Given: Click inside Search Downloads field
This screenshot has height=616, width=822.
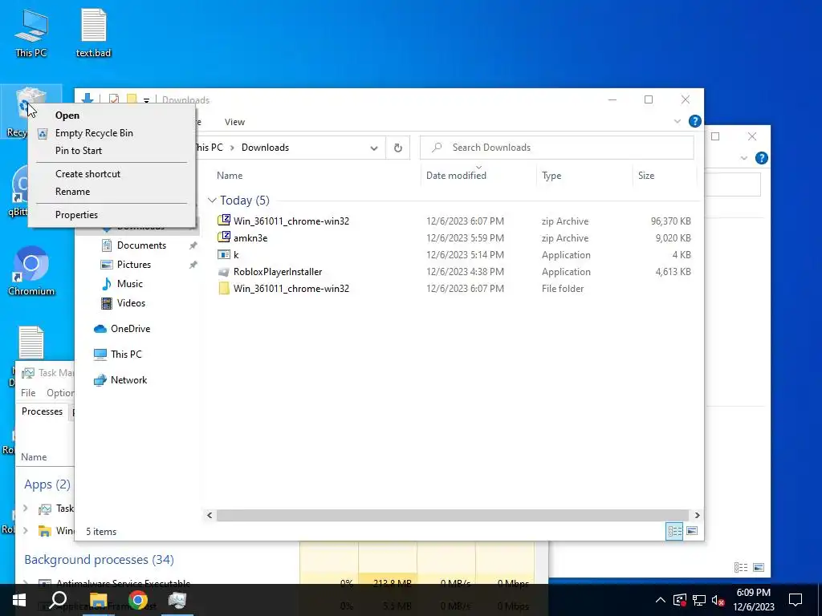Looking at the screenshot, I should pos(557,148).
